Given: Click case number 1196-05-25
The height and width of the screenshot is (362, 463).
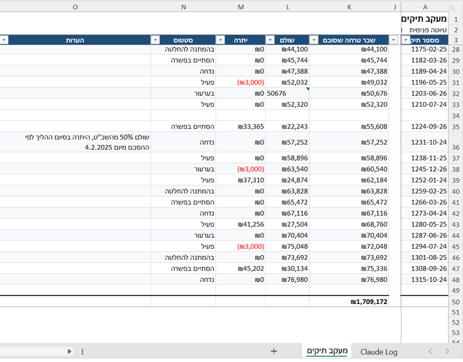Looking at the screenshot, I should point(425,82).
